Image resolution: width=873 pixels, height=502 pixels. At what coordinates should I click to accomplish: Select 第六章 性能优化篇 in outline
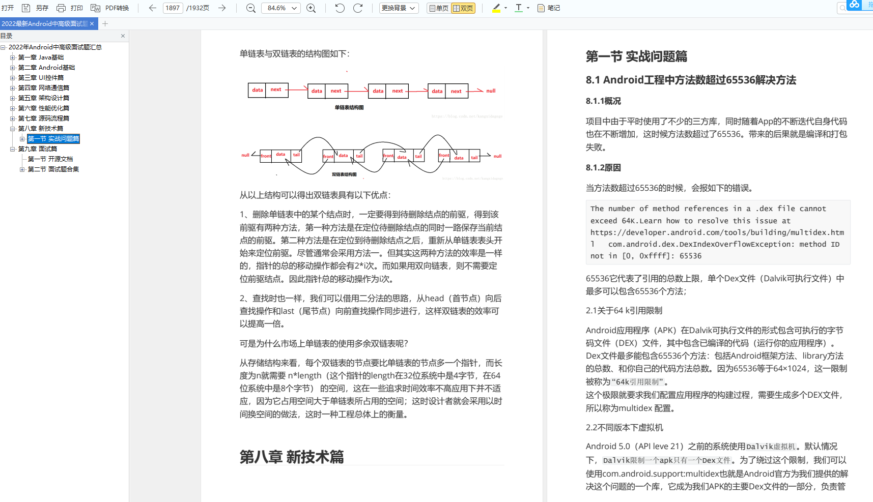(x=43, y=108)
